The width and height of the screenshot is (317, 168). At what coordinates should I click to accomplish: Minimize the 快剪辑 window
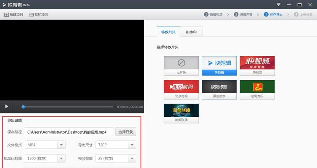pyautogui.click(x=289, y=5)
